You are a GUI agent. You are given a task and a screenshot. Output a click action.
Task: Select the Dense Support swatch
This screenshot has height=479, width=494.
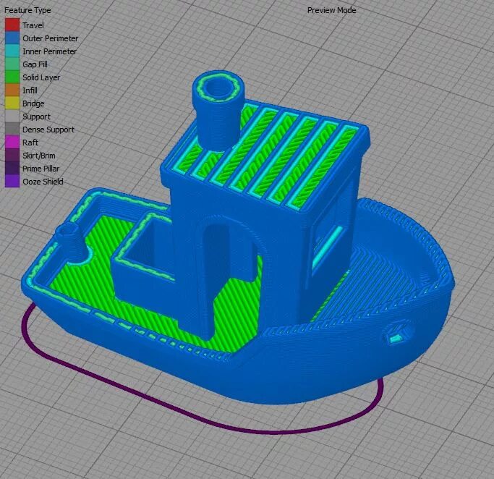12,130
